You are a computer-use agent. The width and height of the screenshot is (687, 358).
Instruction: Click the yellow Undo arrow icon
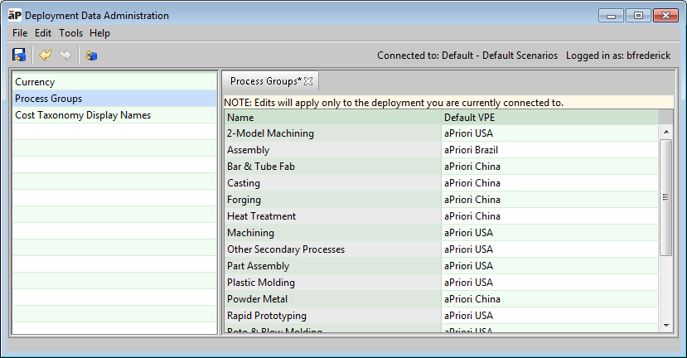tap(46, 56)
